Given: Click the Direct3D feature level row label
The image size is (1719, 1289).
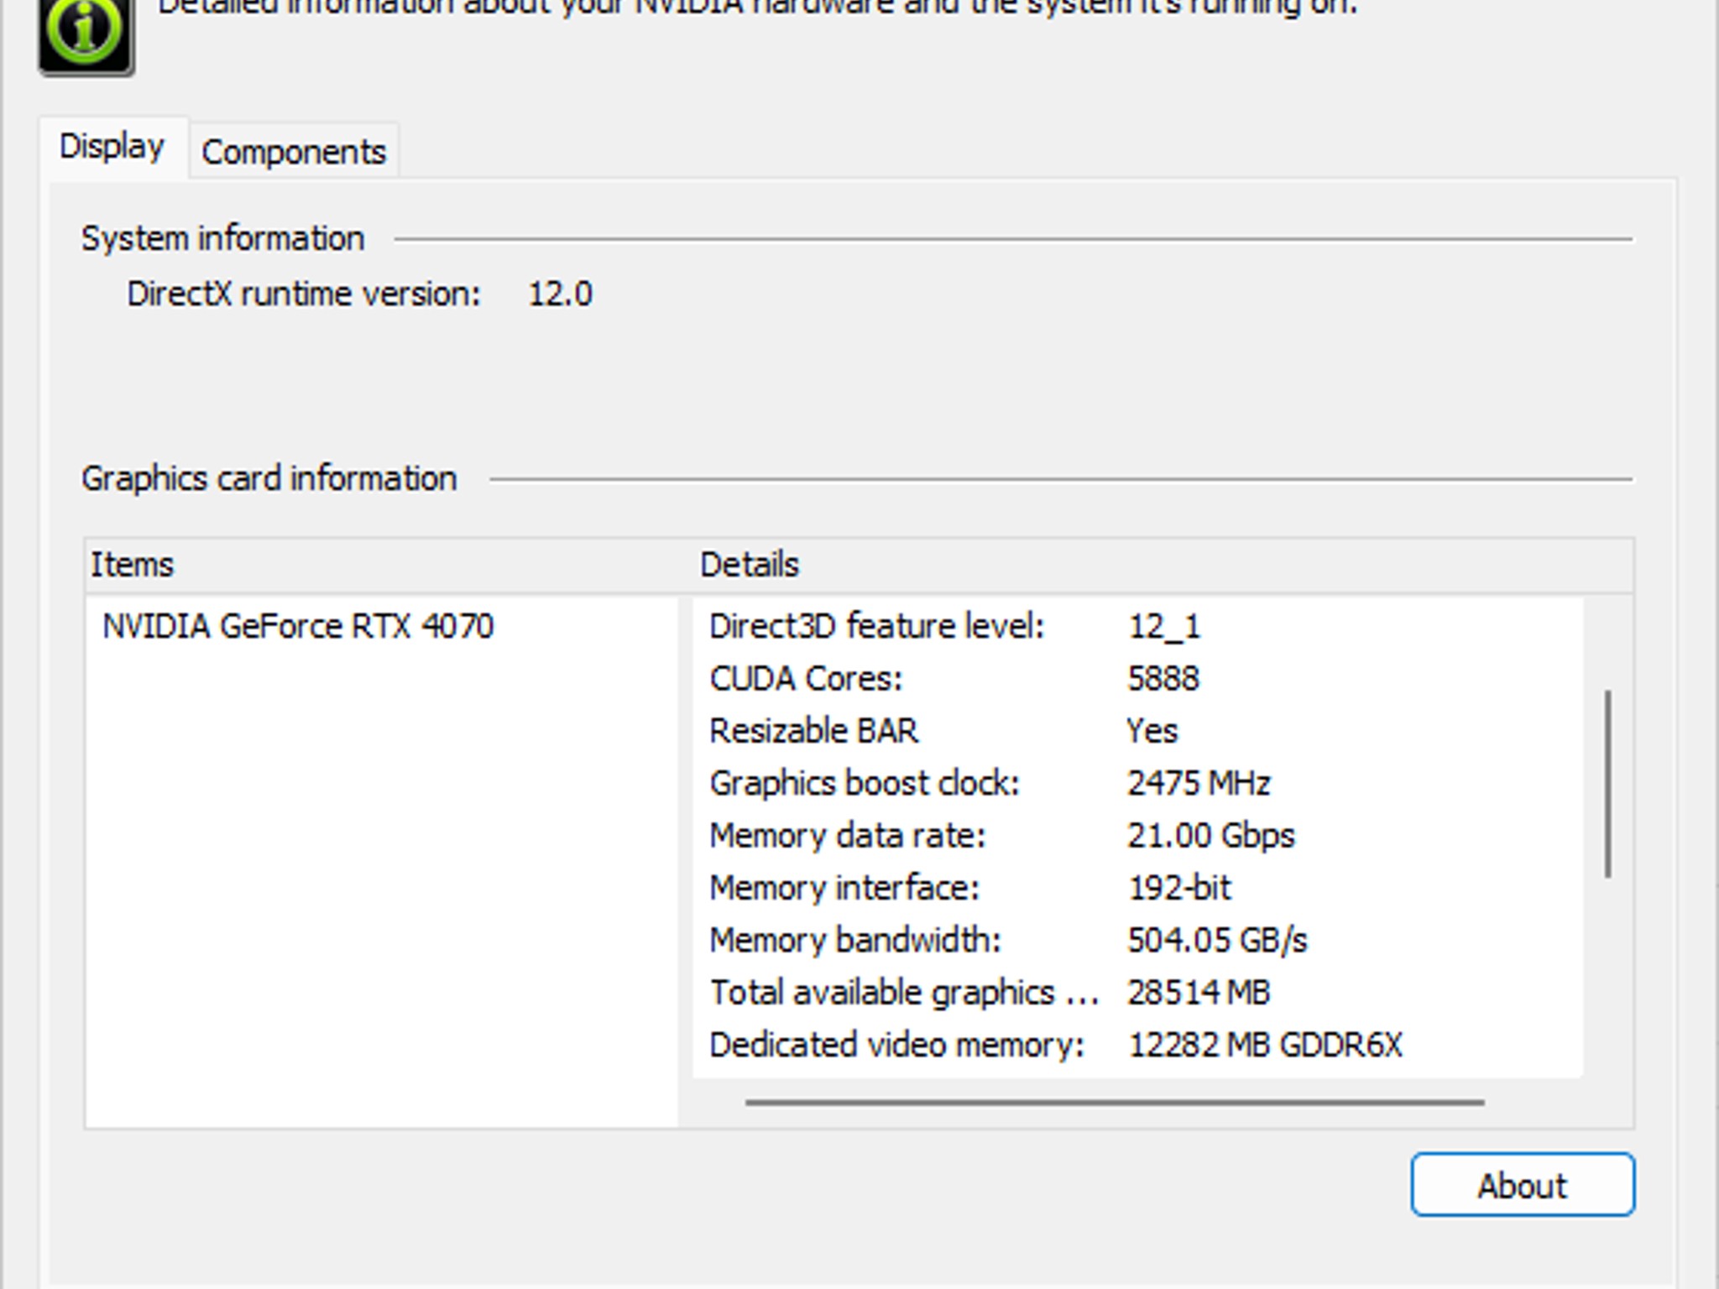Looking at the screenshot, I should [x=877, y=627].
